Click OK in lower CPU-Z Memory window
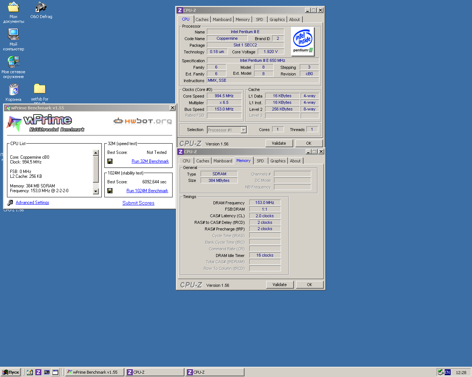 (x=309, y=285)
